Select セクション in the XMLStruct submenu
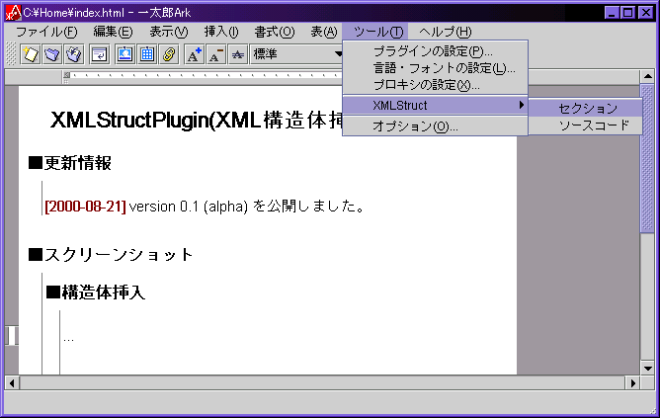The height and width of the screenshot is (418, 660). 586,108
